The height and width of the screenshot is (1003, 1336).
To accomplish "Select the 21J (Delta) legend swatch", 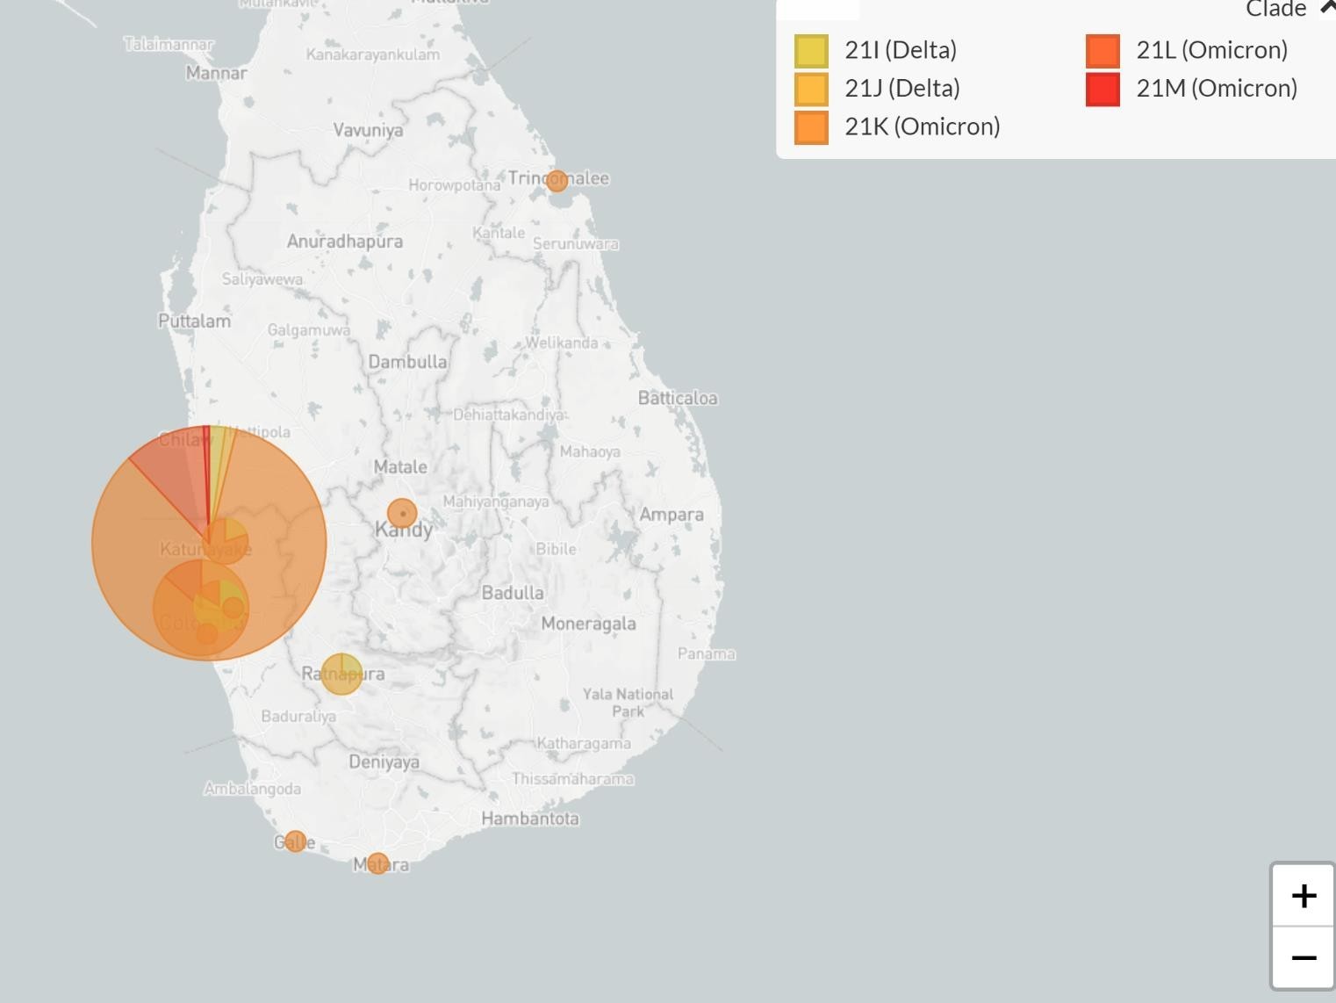I will click(x=811, y=89).
